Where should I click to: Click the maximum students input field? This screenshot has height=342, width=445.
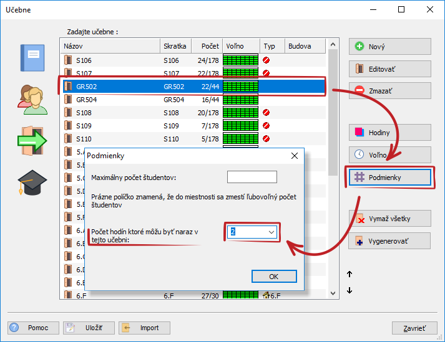point(252,177)
